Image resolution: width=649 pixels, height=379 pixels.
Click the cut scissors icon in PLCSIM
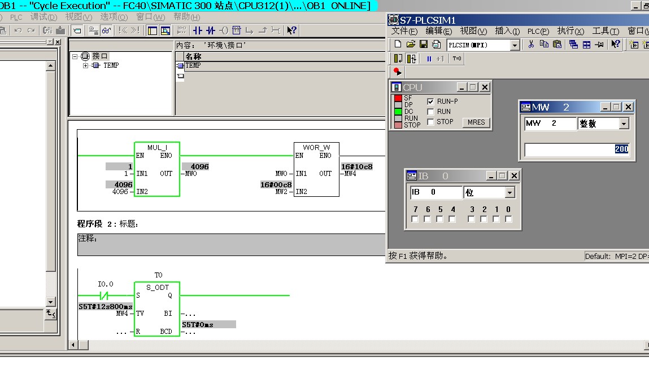click(531, 44)
